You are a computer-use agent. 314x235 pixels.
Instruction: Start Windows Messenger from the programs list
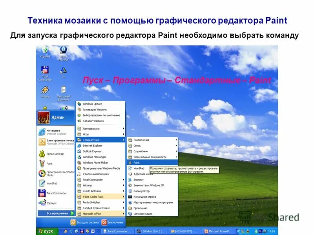[x=94, y=157]
